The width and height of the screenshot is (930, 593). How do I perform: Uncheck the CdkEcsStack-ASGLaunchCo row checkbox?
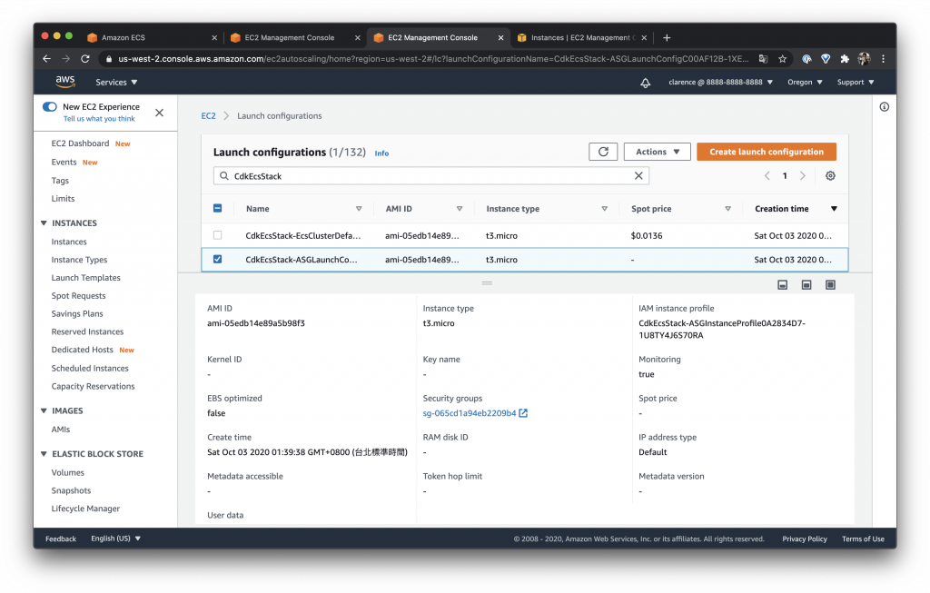click(x=217, y=259)
